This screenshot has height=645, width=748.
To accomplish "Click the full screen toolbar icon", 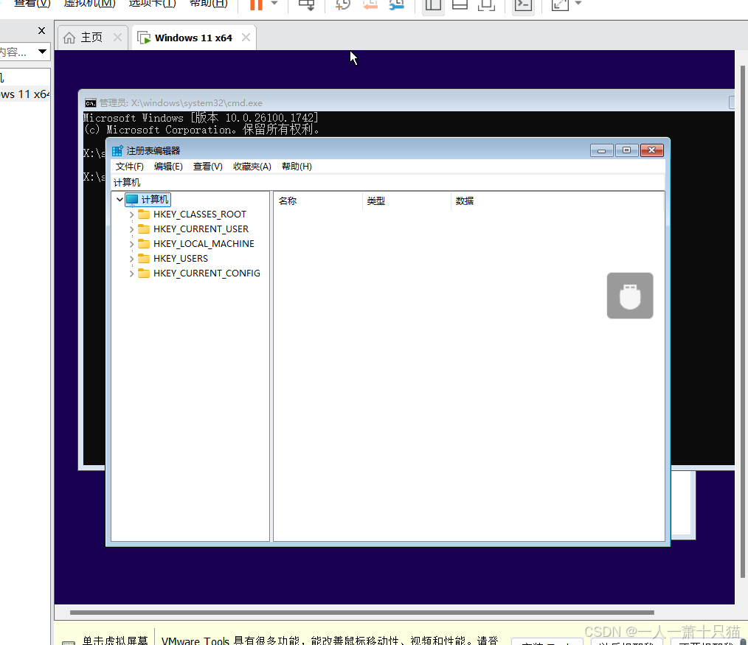I will click(x=560, y=4).
